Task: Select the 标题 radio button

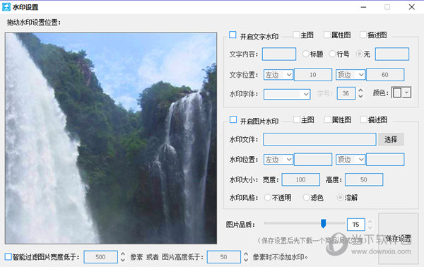Action: 305,54
